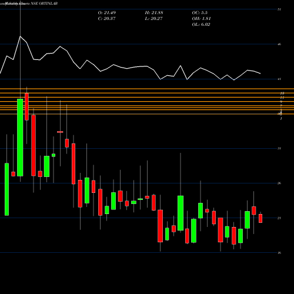Click the '51' price axis label
294x294 pixels.
pos(279,9)
